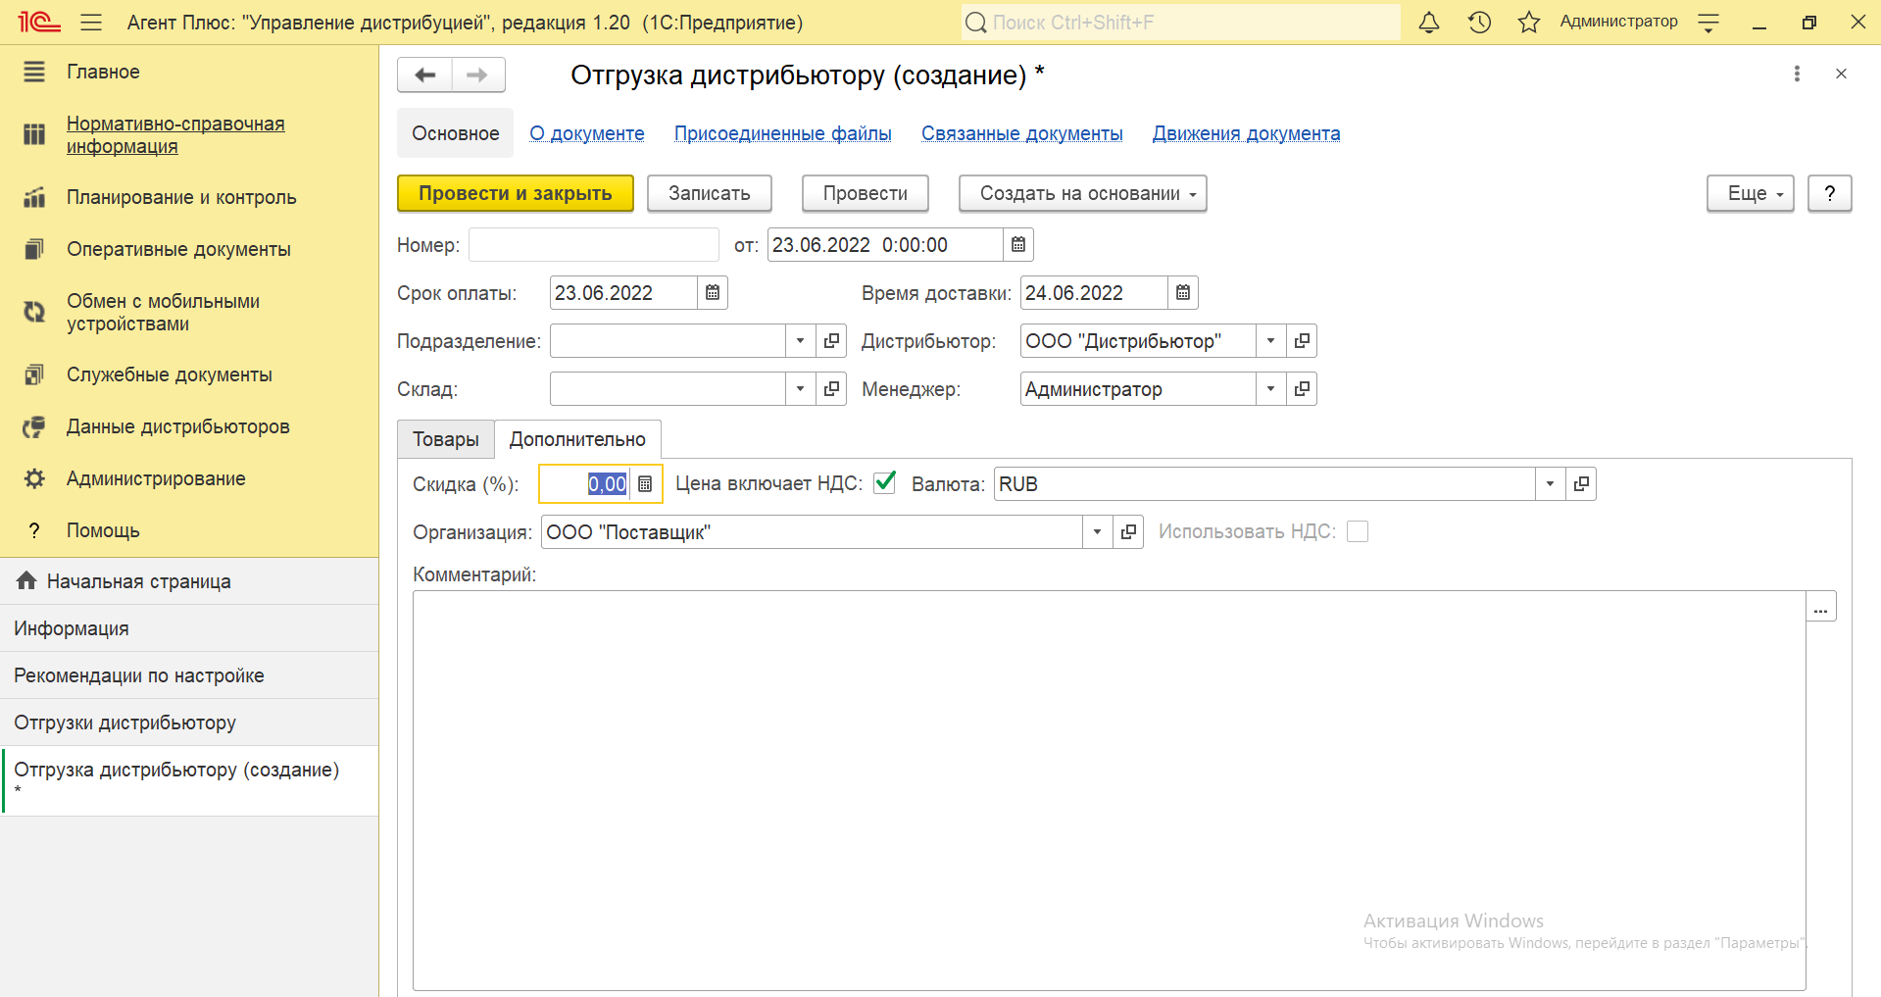The width and height of the screenshot is (1881, 997).
Task: Open Связанные документы link
Action: pyautogui.click(x=1022, y=133)
